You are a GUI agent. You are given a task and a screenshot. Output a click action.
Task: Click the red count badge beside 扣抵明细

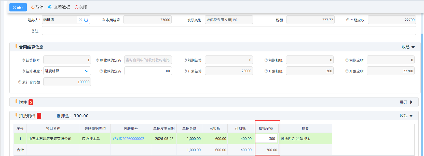39,116
